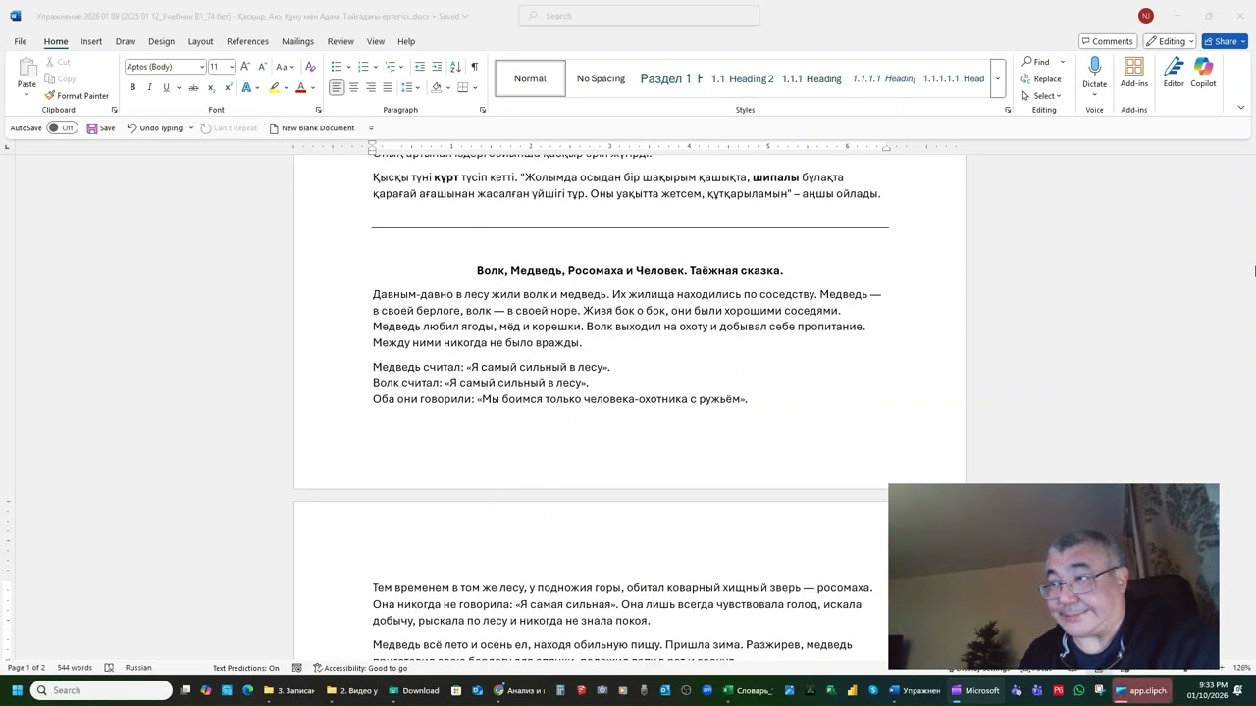Expand numbering list options arrow
The width and height of the screenshot is (1256, 706).
click(x=374, y=67)
